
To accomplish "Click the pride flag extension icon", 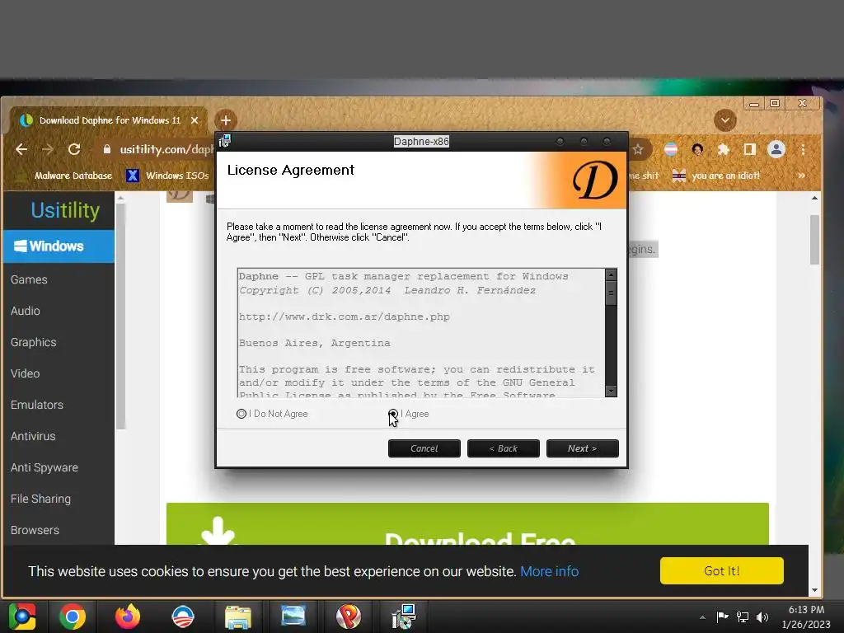I will [x=671, y=149].
